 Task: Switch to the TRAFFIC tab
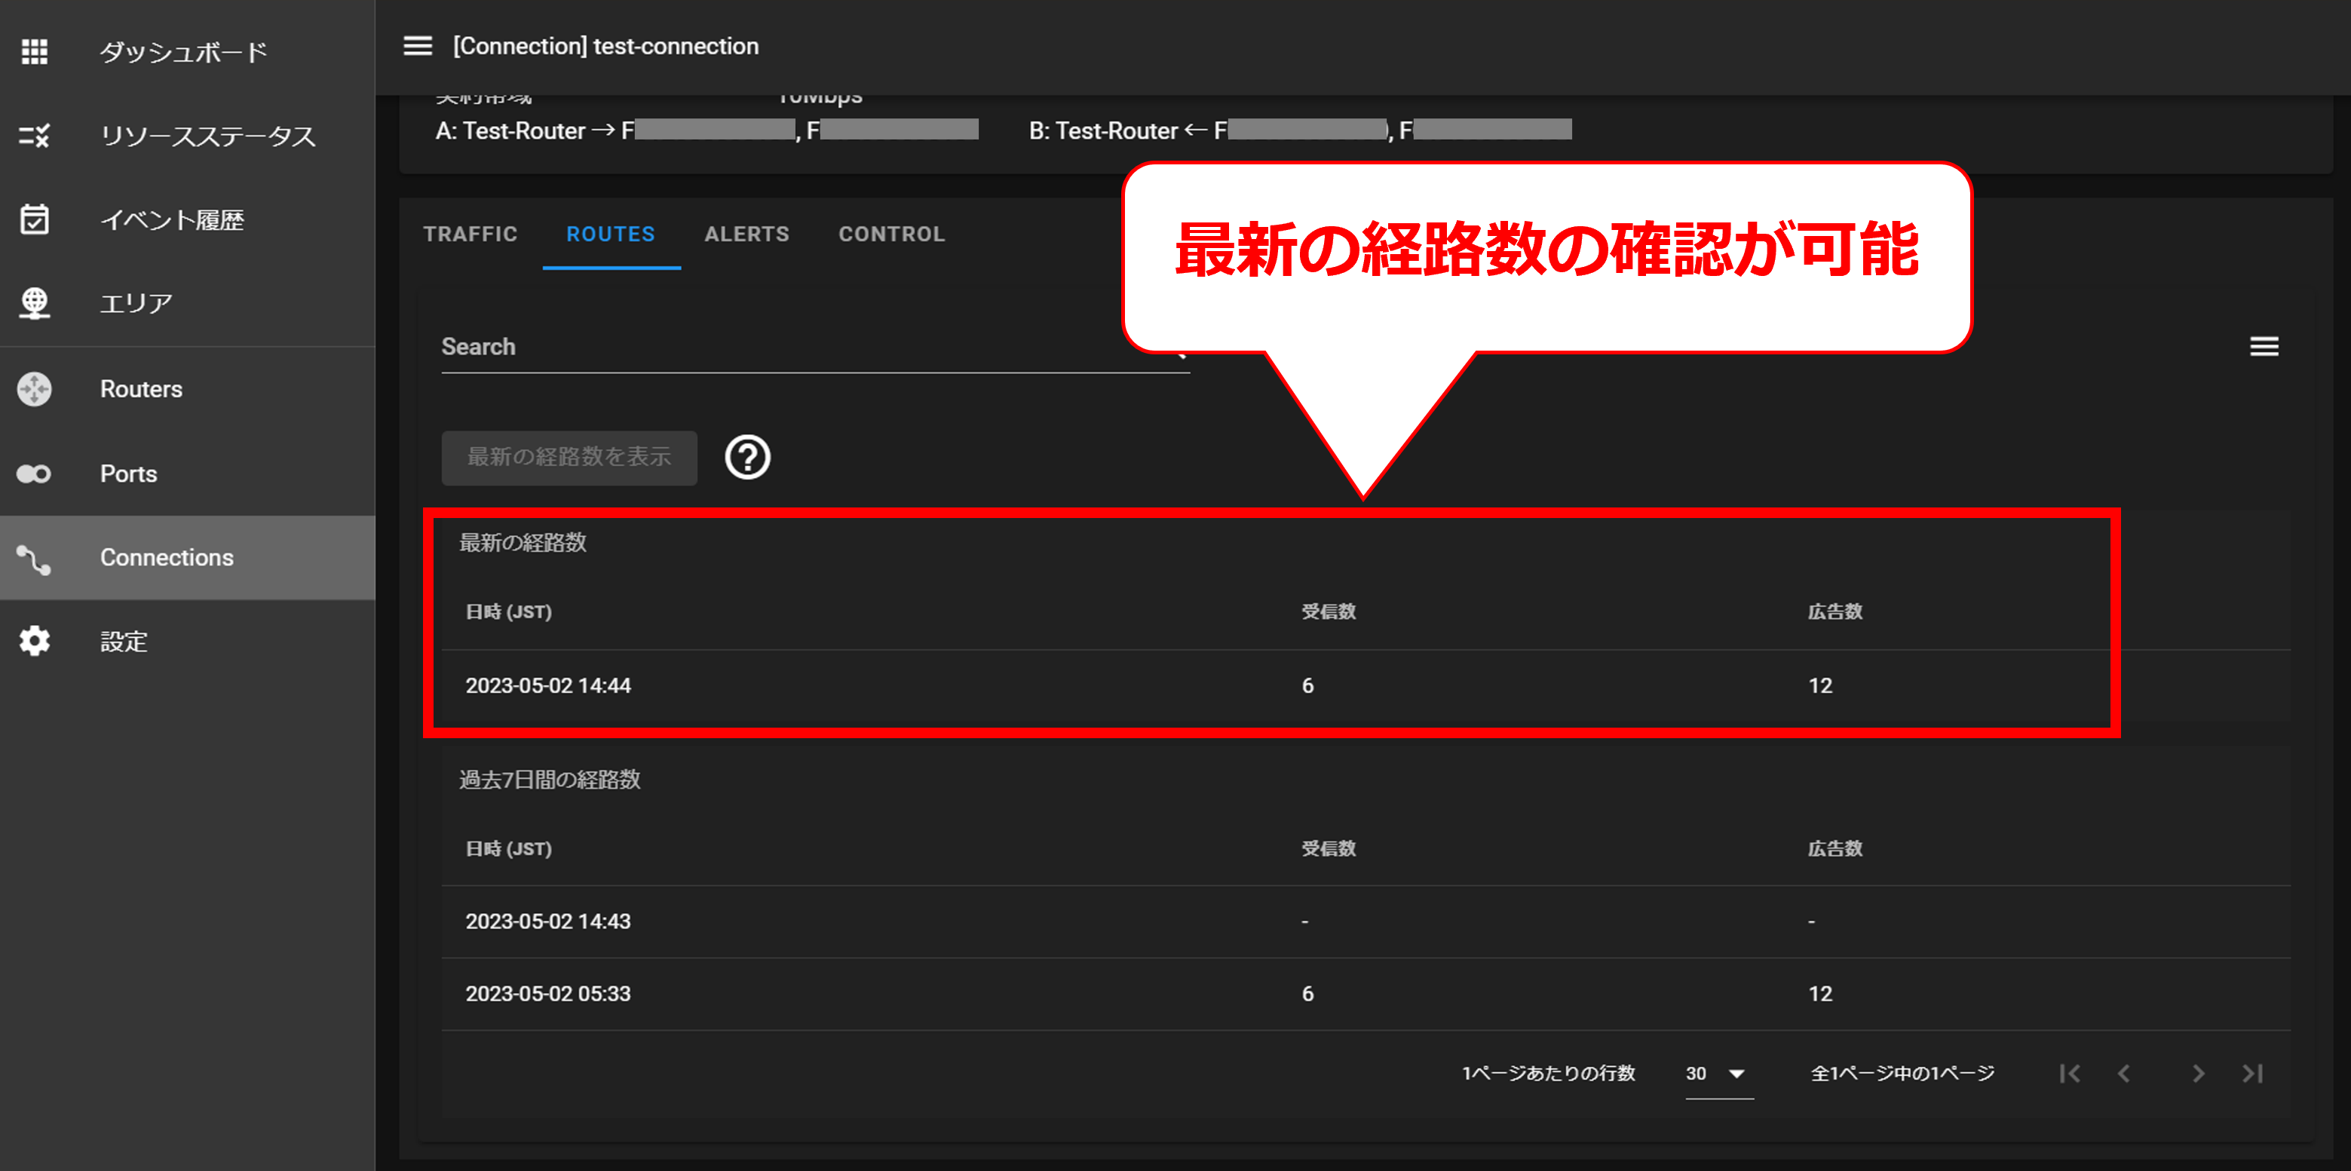tap(470, 235)
